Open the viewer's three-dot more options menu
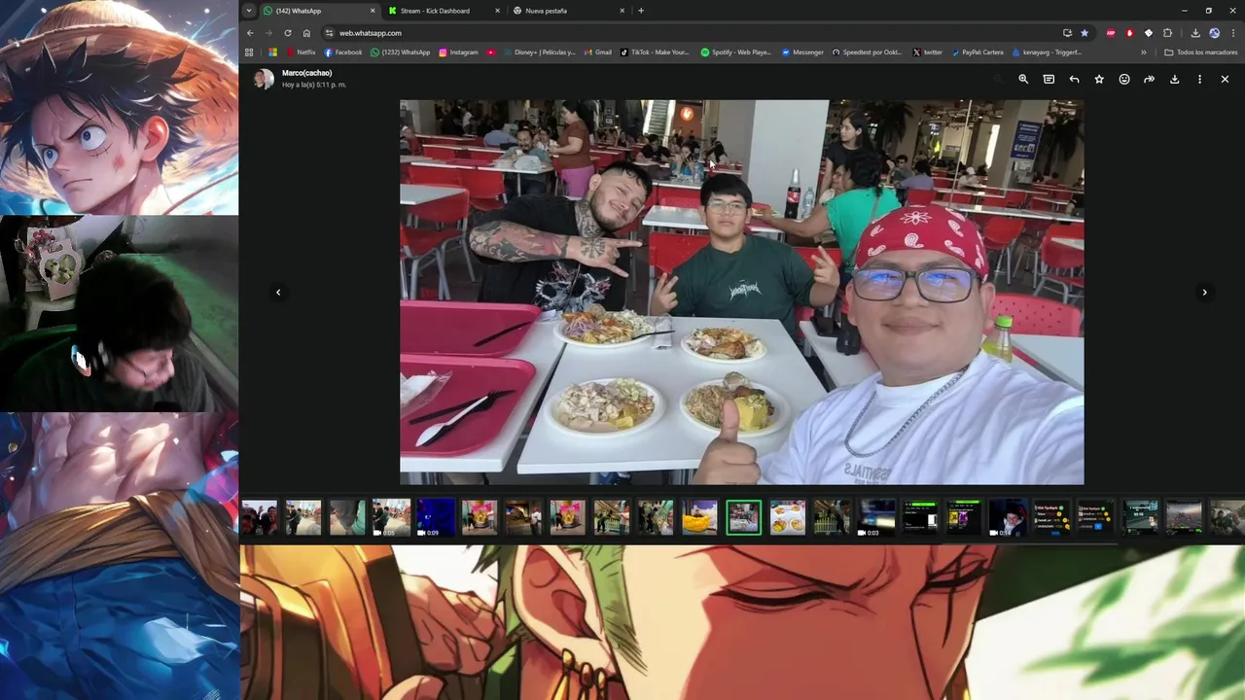The width and height of the screenshot is (1245, 700). point(1199,79)
